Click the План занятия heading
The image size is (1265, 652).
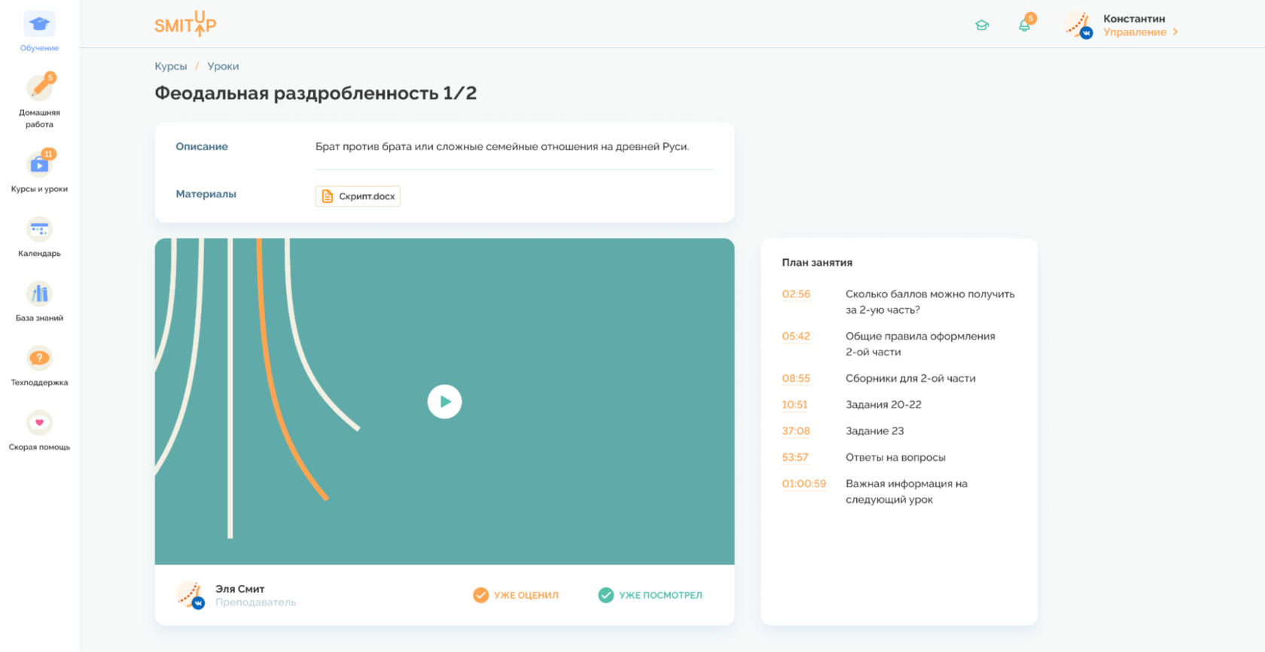(x=817, y=263)
